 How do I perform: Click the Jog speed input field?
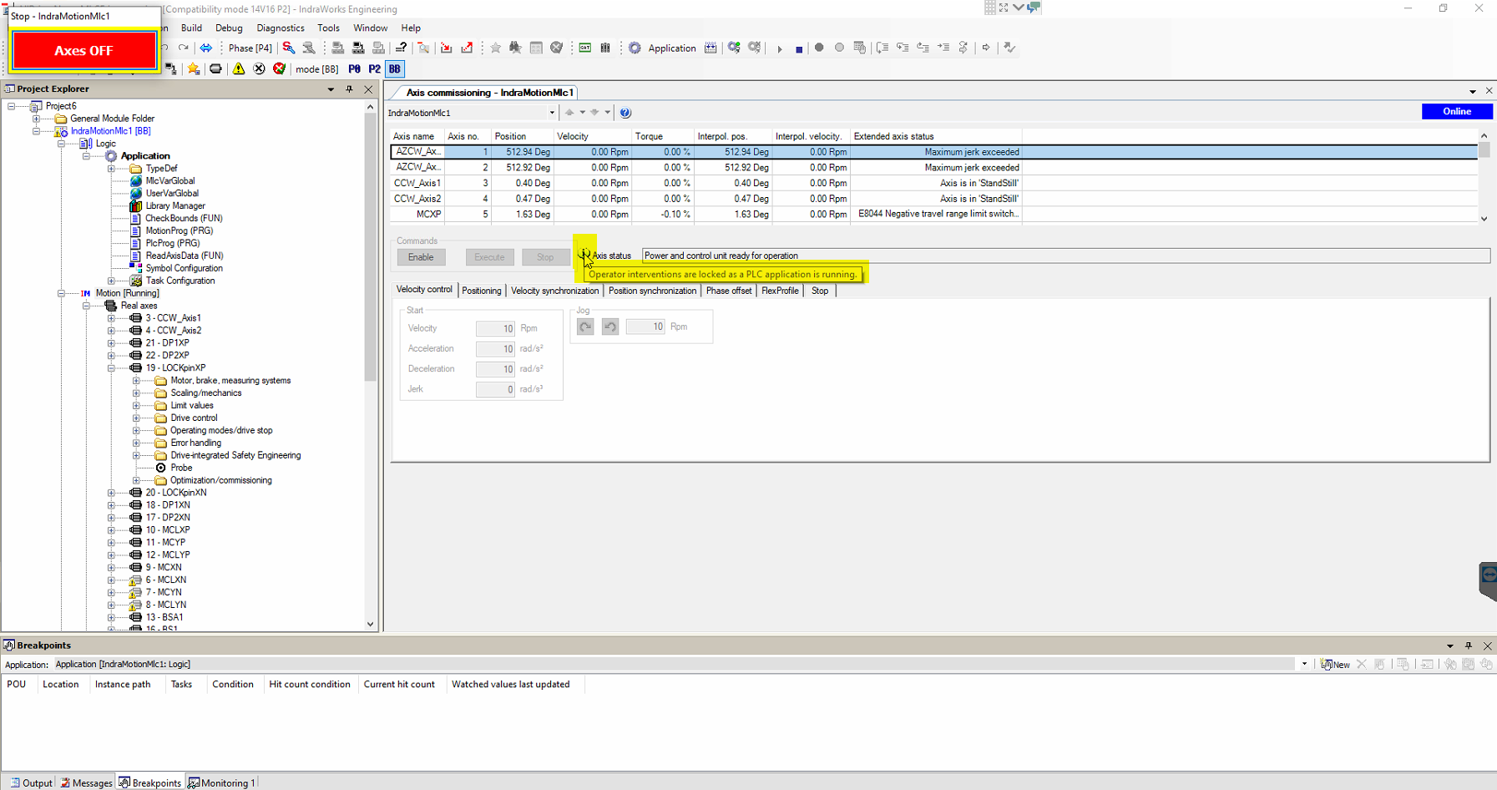pyautogui.click(x=645, y=327)
